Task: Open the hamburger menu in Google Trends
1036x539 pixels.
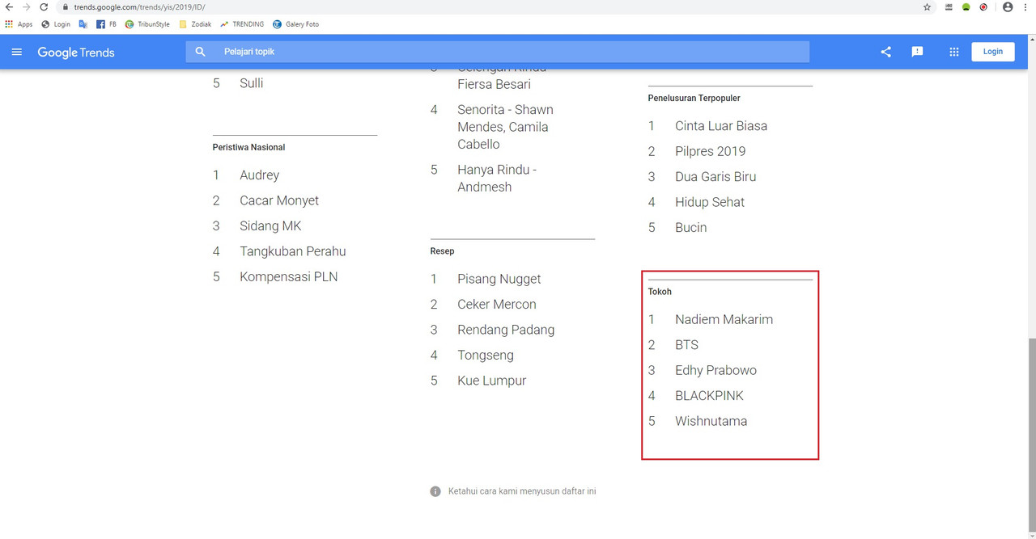Action: coord(17,52)
